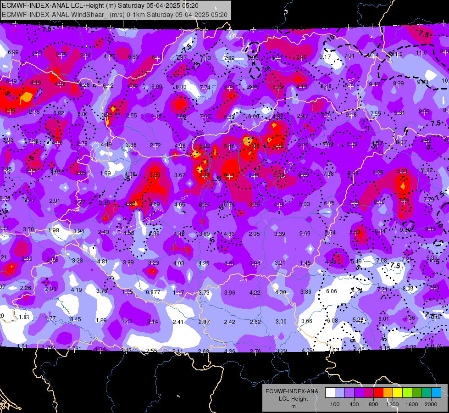449x413 pixels.
Task: Click the wind shear value 8.00
Action: (x=379, y=202)
